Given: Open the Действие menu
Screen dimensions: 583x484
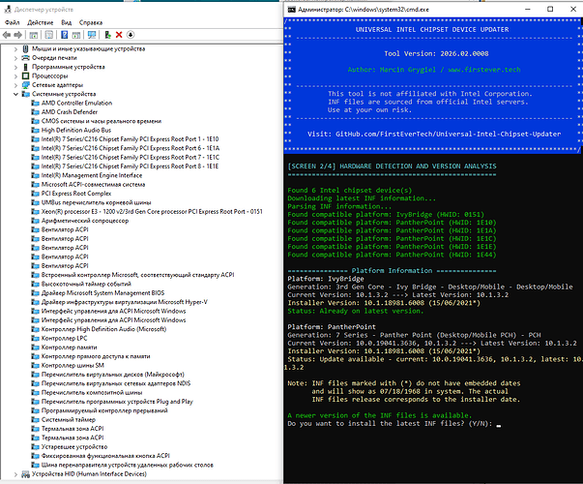Looking at the screenshot, I should click(x=41, y=22).
